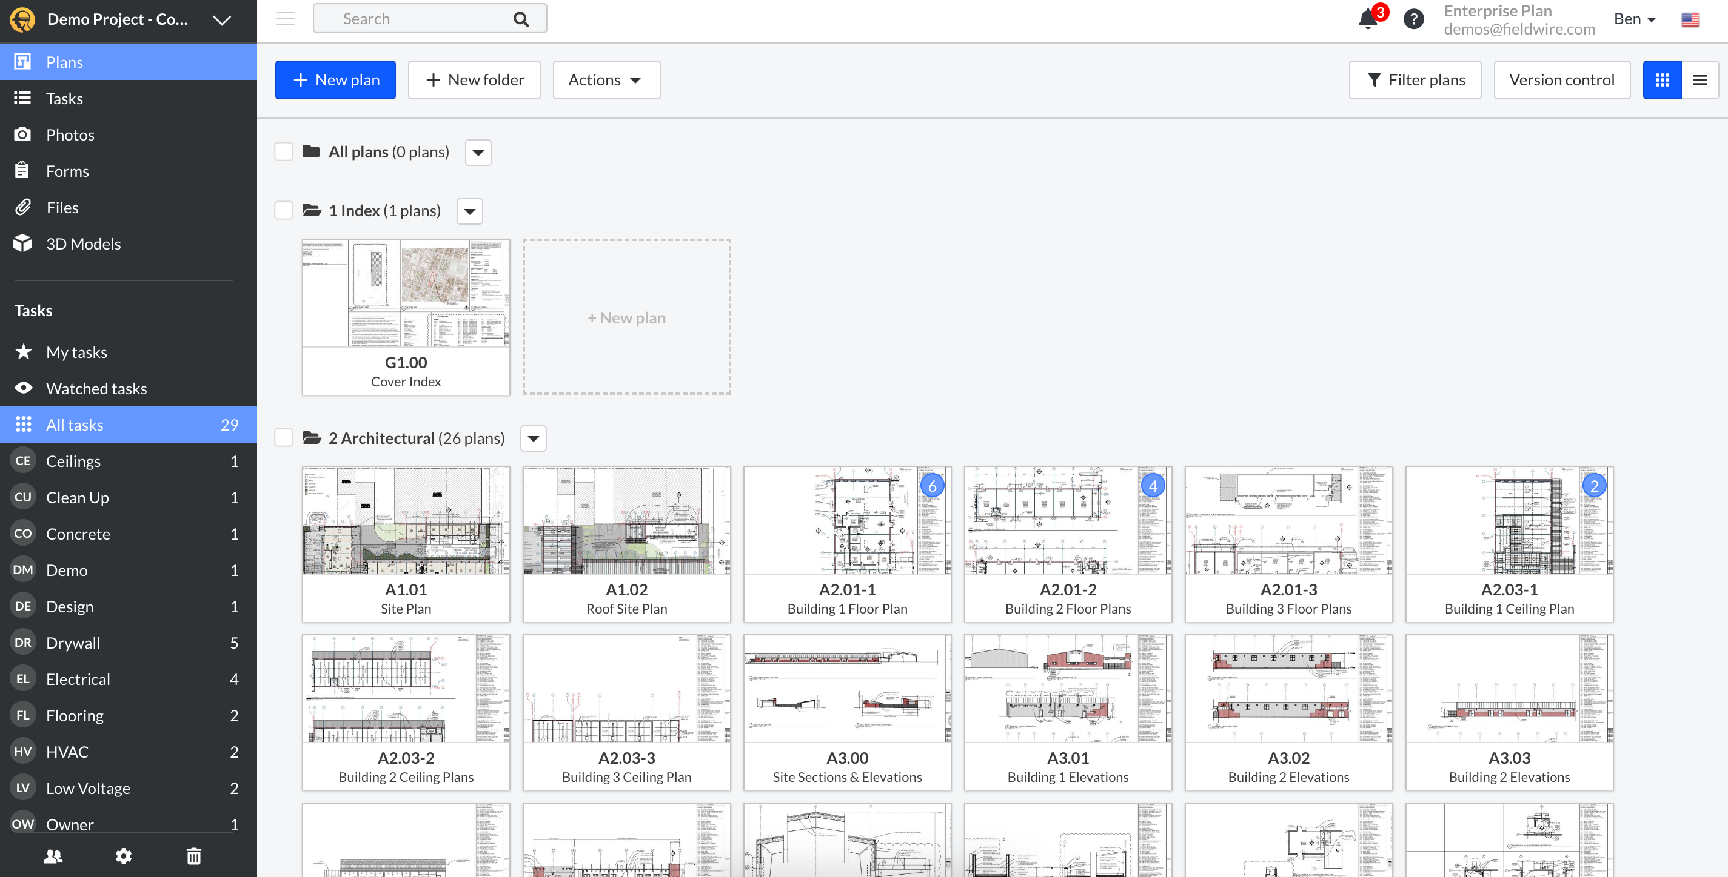Open the help question mark icon
The image size is (1728, 877).
click(x=1413, y=18)
